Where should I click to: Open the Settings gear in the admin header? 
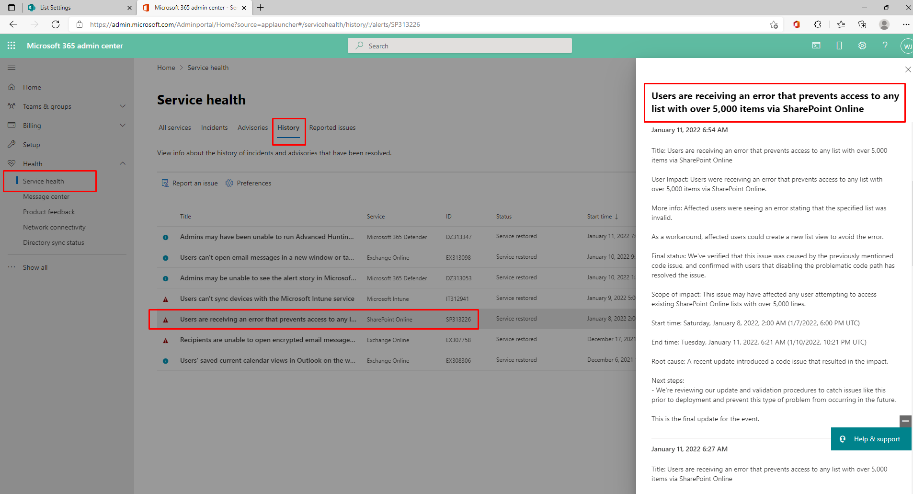862,46
